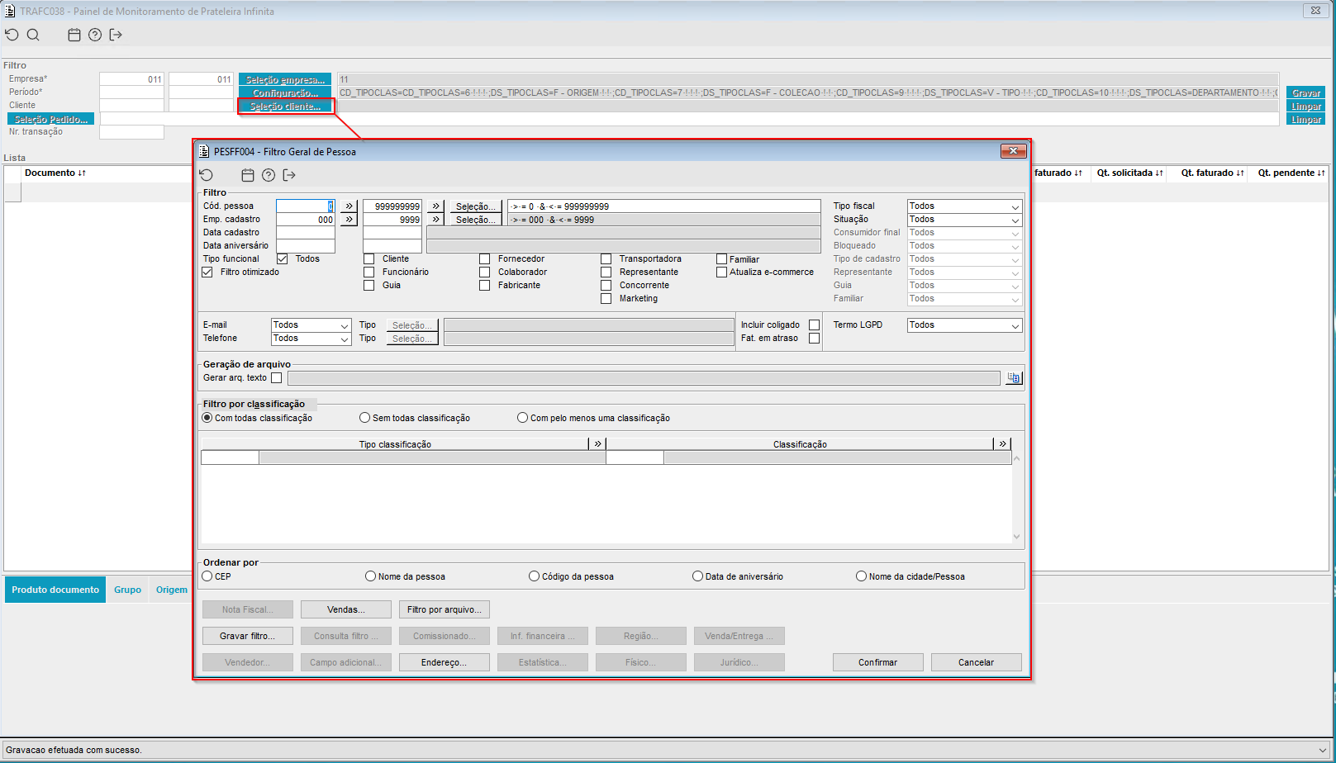Viewport: 1336px width, 763px height.
Task: Open Situação dropdown
Action: (964, 220)
